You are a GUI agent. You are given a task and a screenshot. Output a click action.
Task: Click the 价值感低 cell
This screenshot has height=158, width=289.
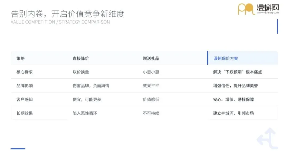(151, 100)
